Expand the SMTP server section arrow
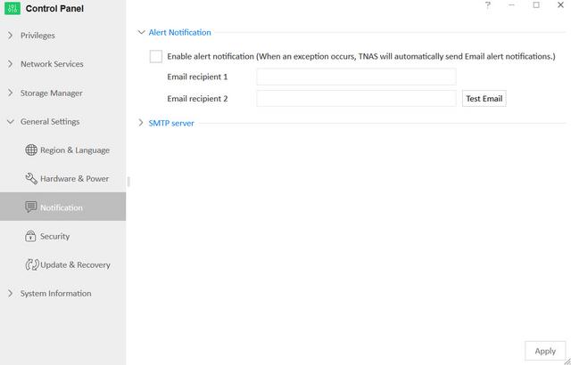571x365 pixels. click(x=141, y=123)
